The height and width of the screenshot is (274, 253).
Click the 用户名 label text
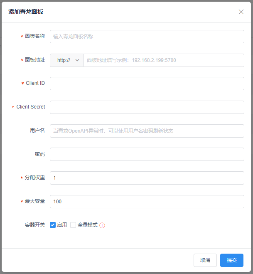37,131
